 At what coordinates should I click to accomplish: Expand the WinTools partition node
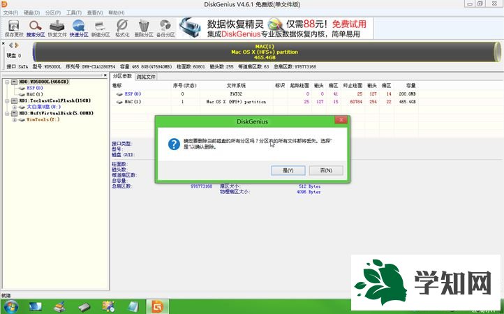14,119
